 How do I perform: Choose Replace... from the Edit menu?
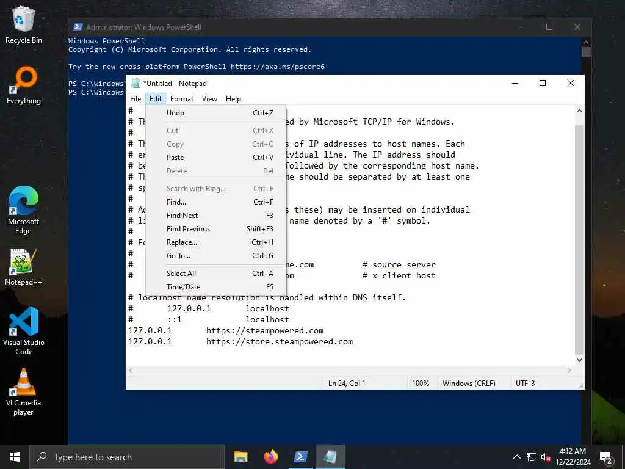(x=216, y=242)
